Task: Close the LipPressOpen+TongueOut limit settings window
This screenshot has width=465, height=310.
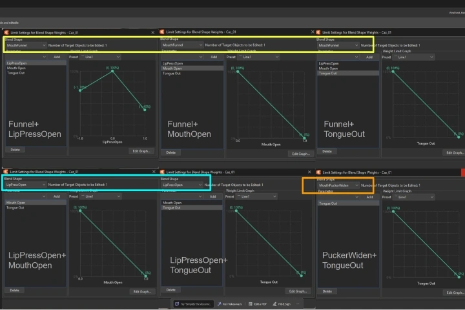Action: 309,172
